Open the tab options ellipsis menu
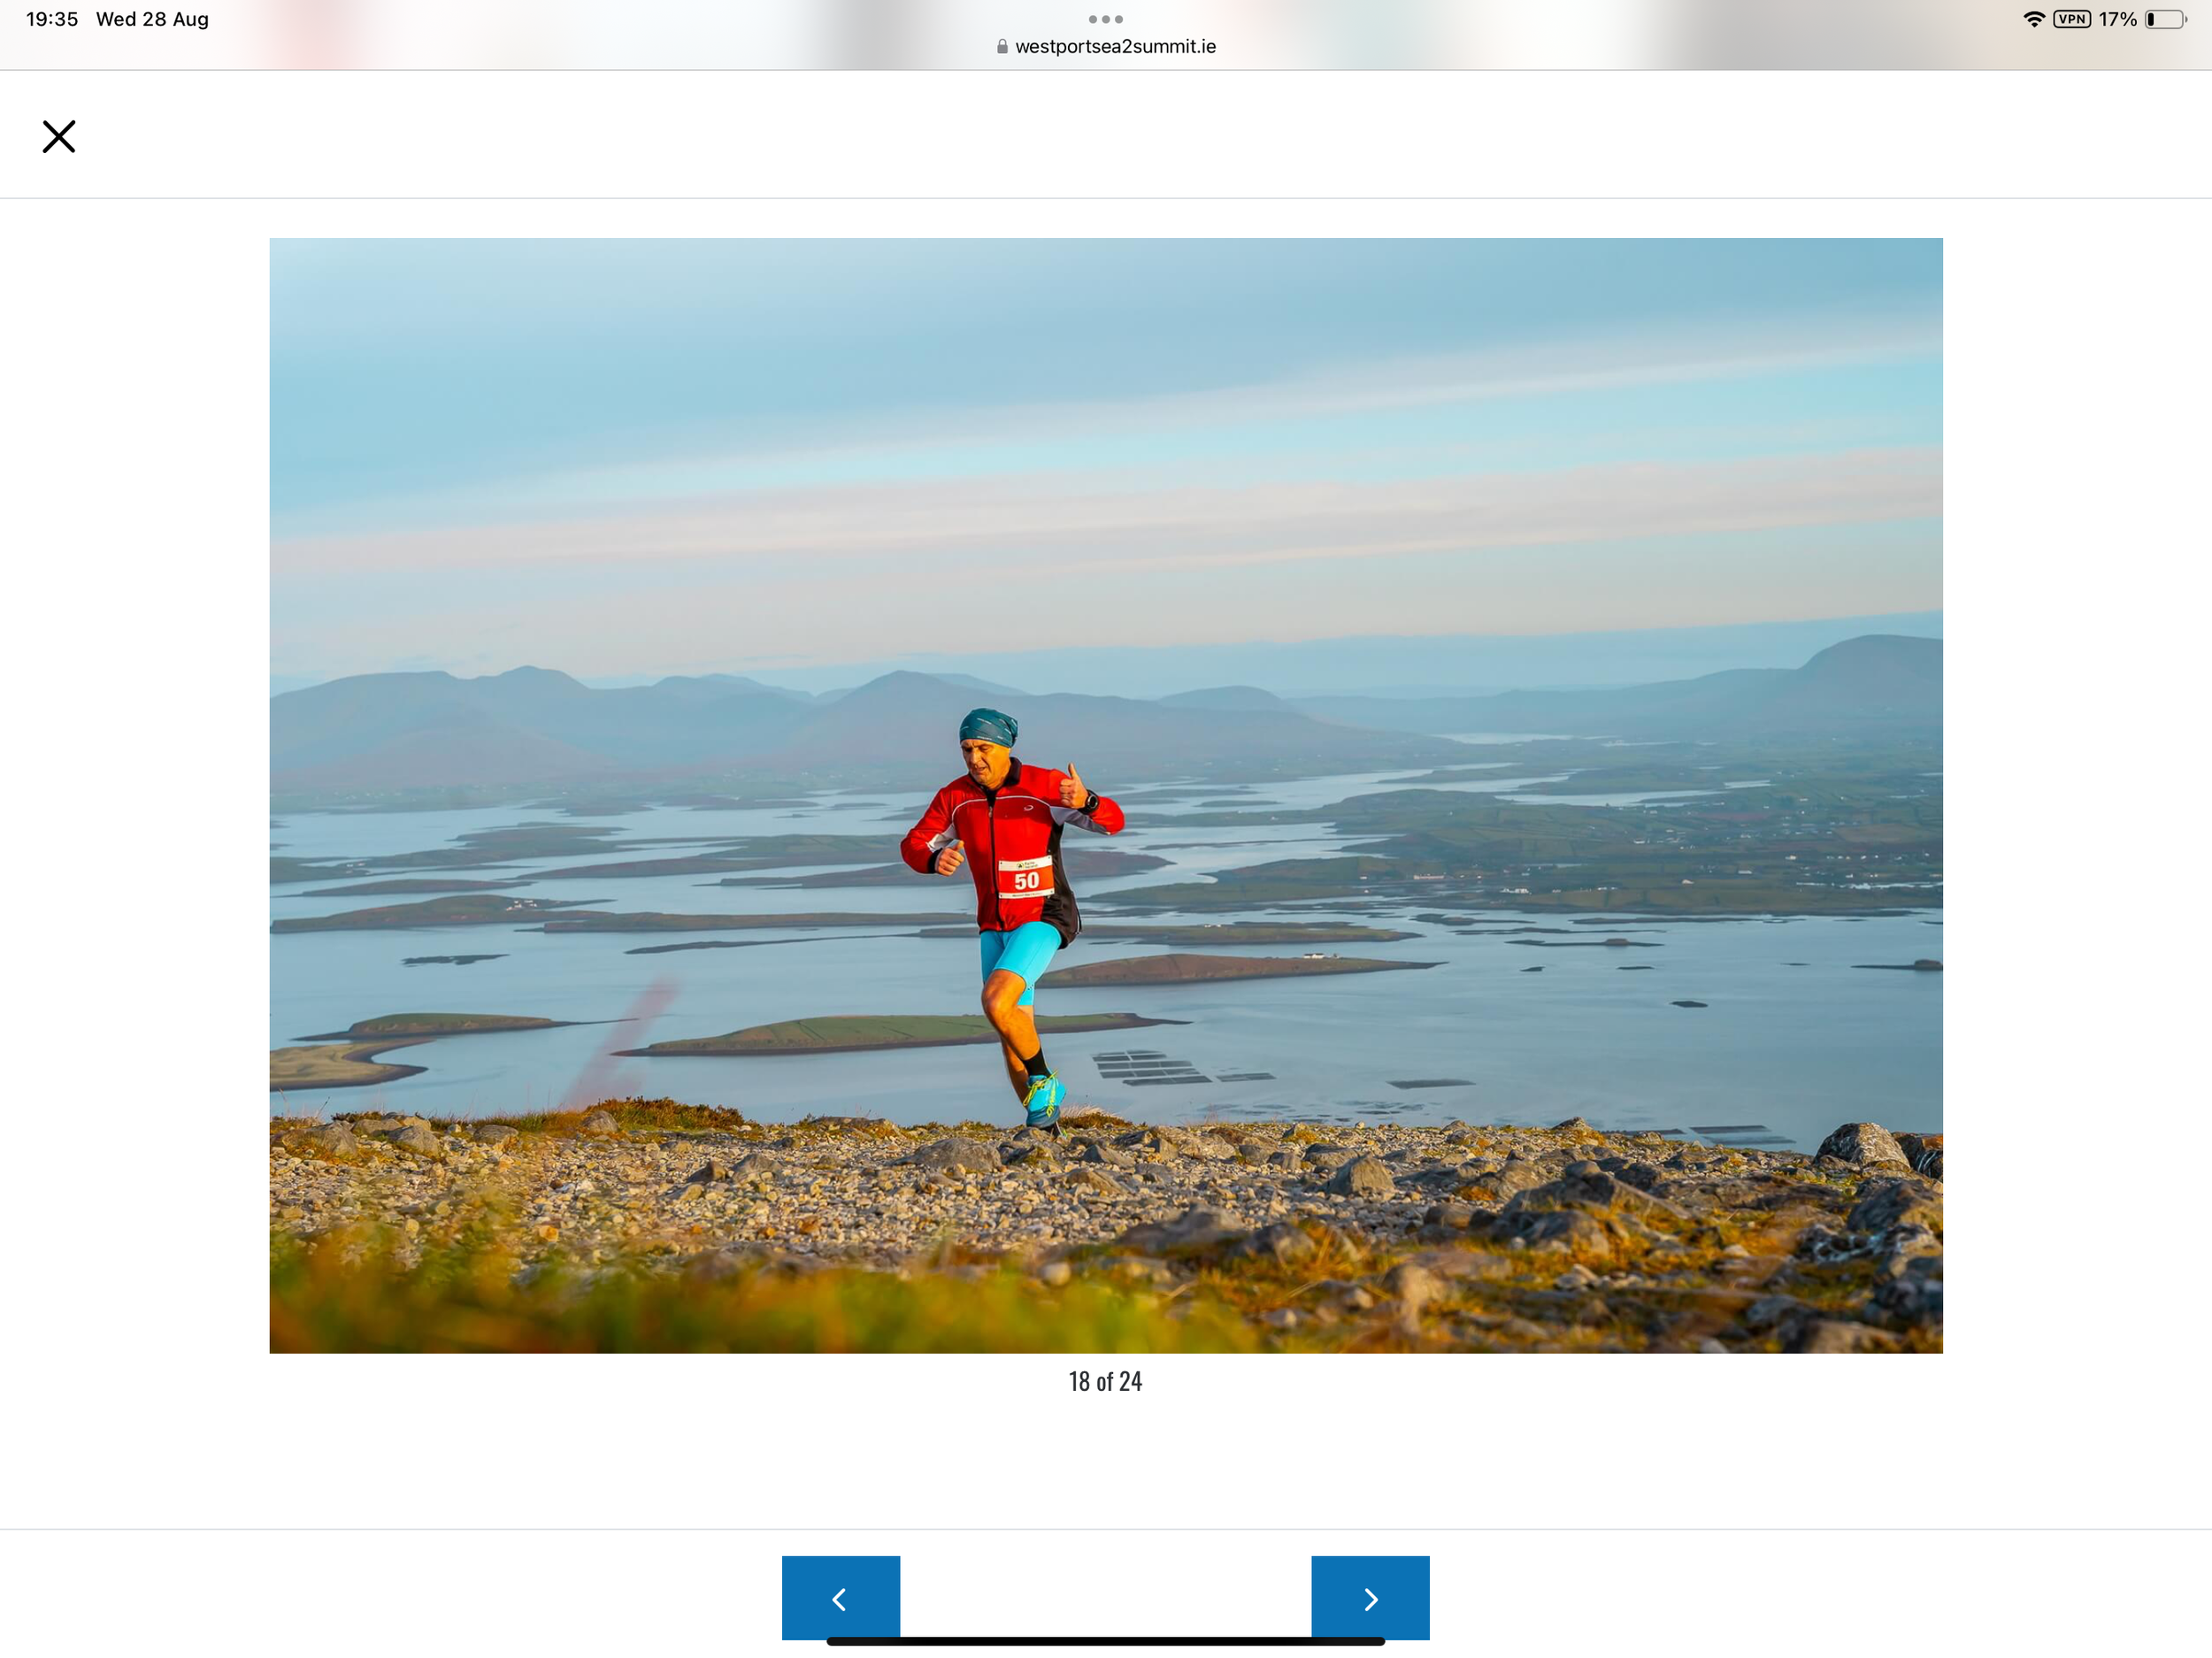The width and height of the screenshot is (2212, 1658). click(x=1105, y=18)
